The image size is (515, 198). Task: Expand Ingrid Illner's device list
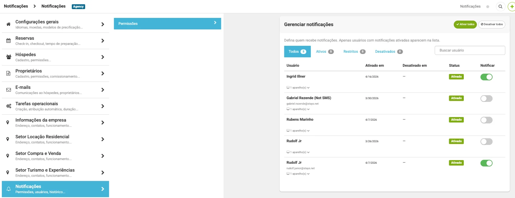(x=298, y=88)
